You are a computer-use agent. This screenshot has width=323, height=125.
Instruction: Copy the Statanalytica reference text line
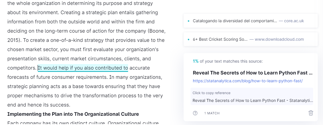pyautogui.click(x=253, y=100)
